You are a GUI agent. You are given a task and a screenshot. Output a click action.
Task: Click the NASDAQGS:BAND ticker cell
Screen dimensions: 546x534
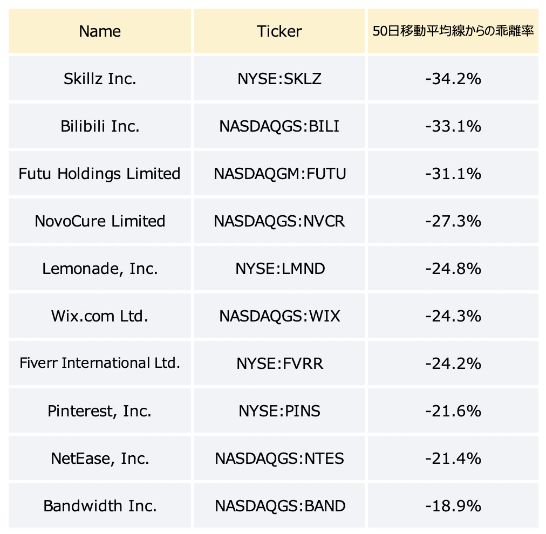pos(279,505)
